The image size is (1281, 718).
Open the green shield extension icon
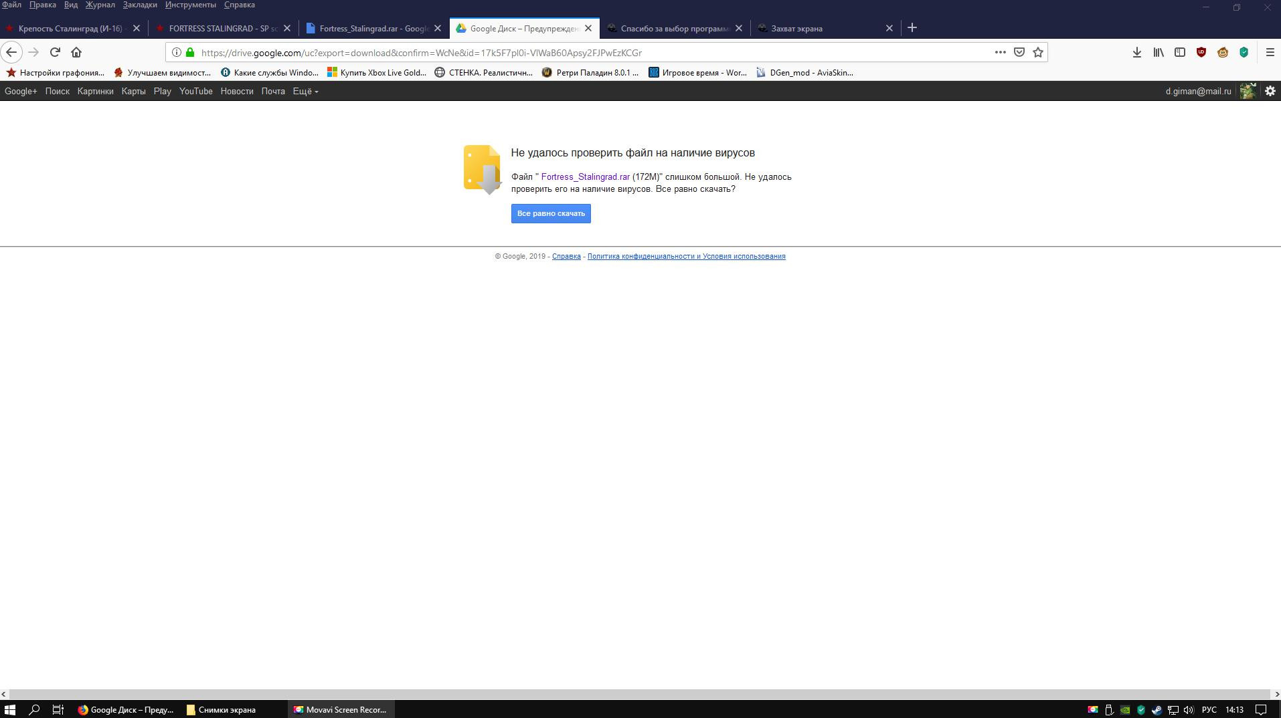coord(1244,52)
